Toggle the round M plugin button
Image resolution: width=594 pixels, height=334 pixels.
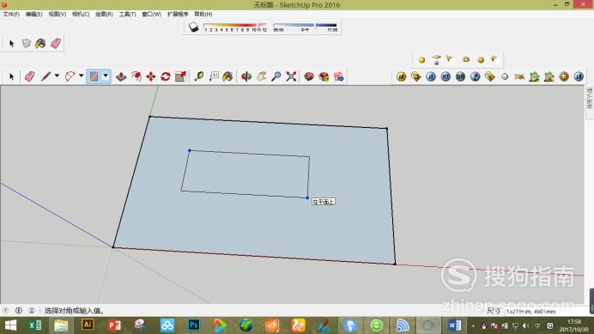coord(401,76)
